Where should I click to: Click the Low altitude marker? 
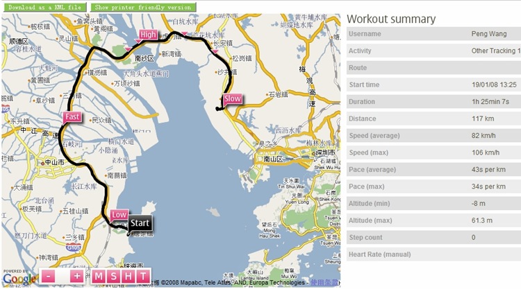pos(119,215)
